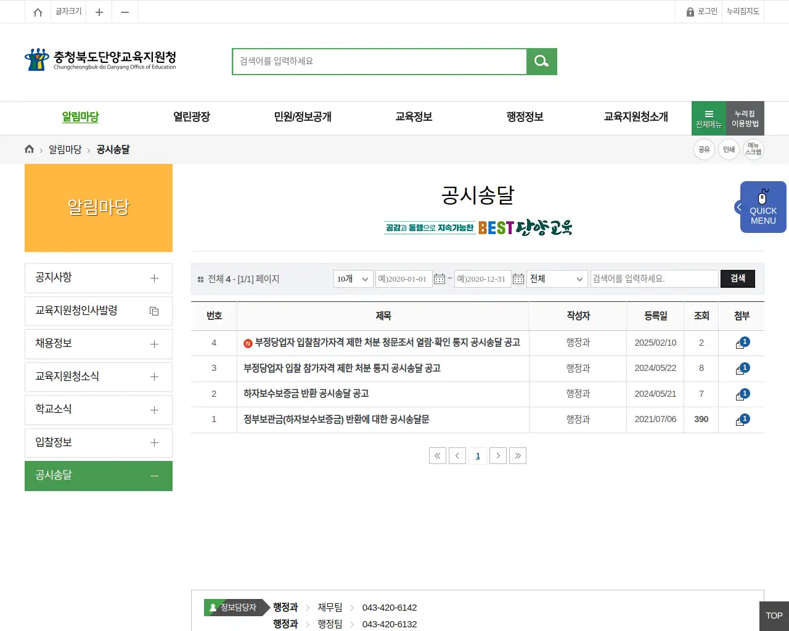Image resolution: width=789 pixels, height=631 pixels.
Task: Click the 등록일 column header
Action: pyautogui.click(x=655, y=316)
